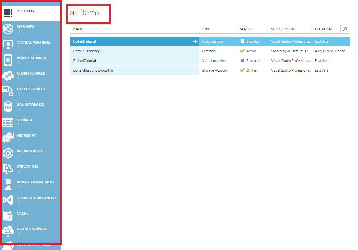This screenshot has width=358, height=250.
Task: Open the Mobile Engagement chart phone icon
Action: (x=8, y=184)
